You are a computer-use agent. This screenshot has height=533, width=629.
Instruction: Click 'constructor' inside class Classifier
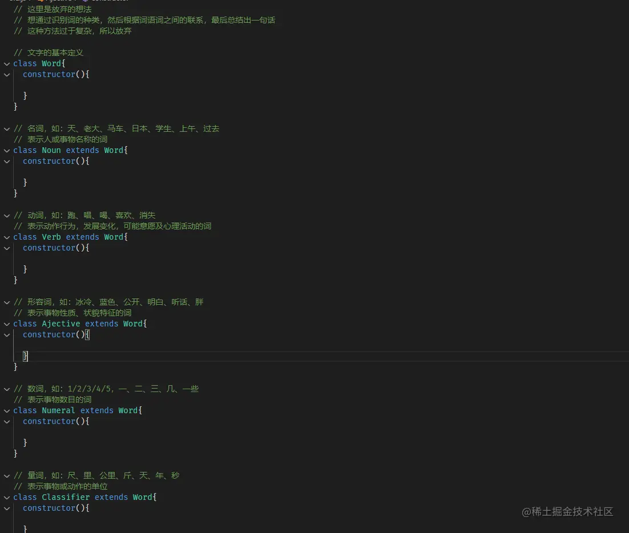pyautogui.click(x=49, y=508)
